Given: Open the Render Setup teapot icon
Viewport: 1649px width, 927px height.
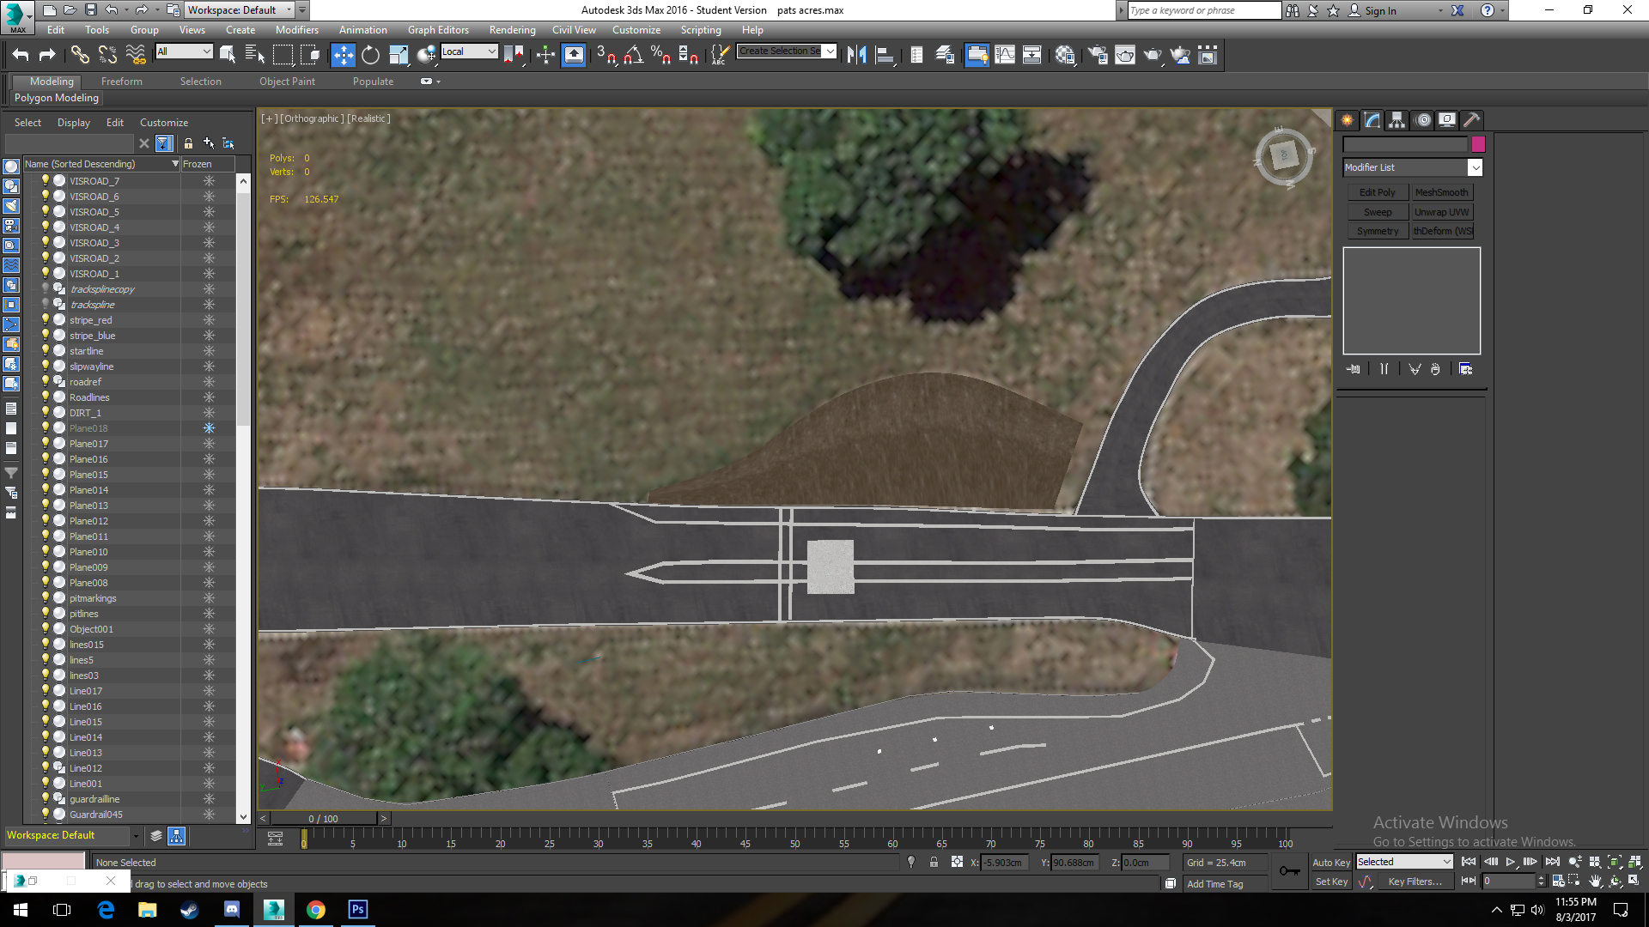Looking at the screenshot, I should click(x=1098, y=55).
